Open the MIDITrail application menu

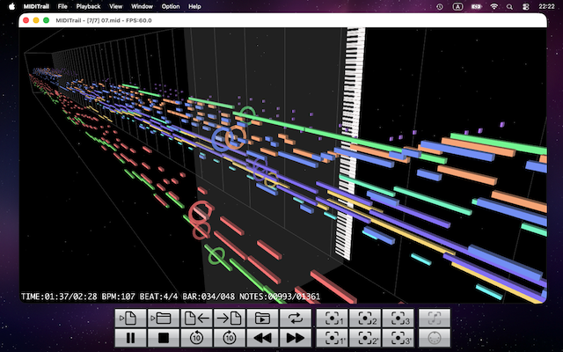pos(36,6)
